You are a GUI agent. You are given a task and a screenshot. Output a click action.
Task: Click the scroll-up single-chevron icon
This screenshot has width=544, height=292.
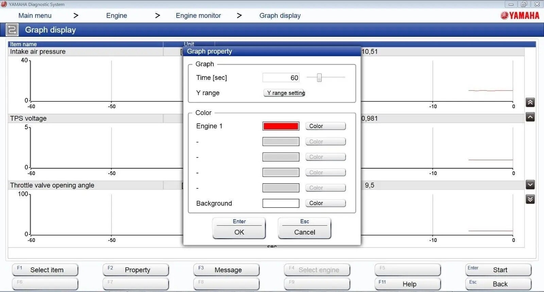coord(530,117)
